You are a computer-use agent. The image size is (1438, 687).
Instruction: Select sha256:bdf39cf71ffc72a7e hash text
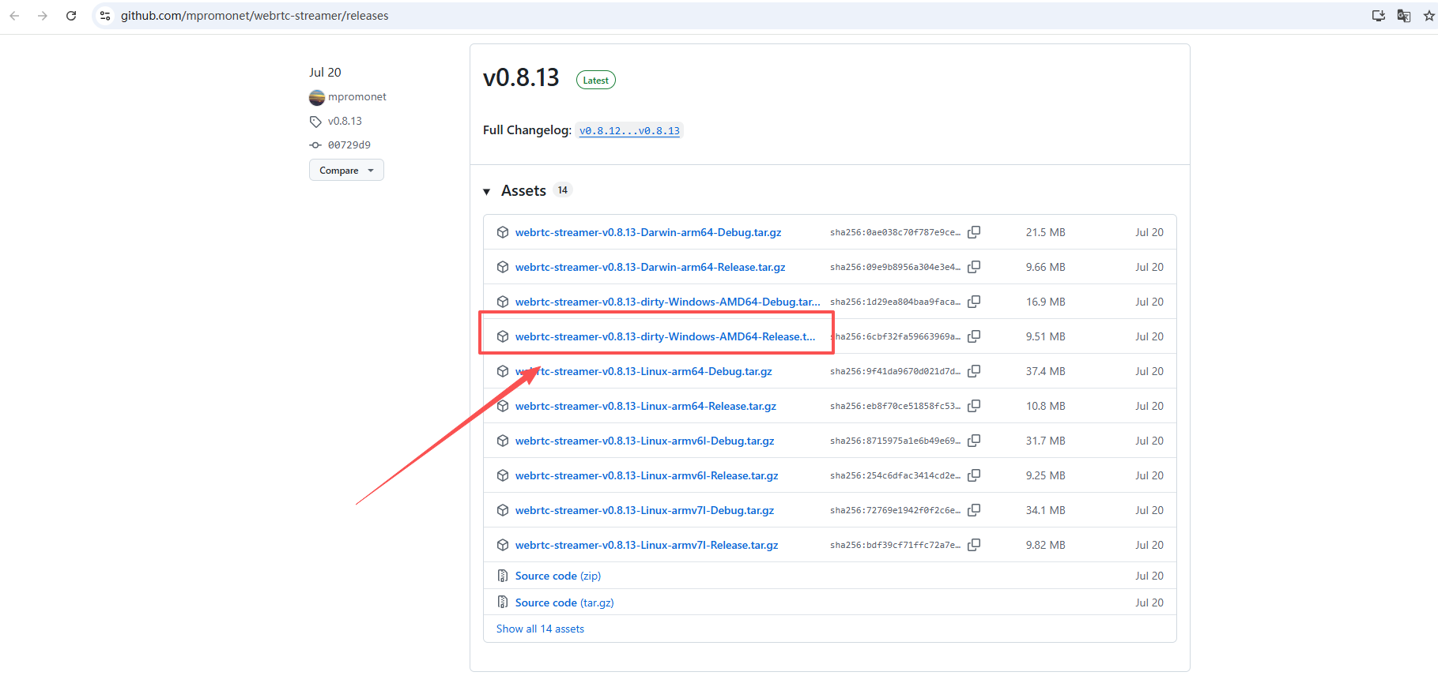[896, 545]
